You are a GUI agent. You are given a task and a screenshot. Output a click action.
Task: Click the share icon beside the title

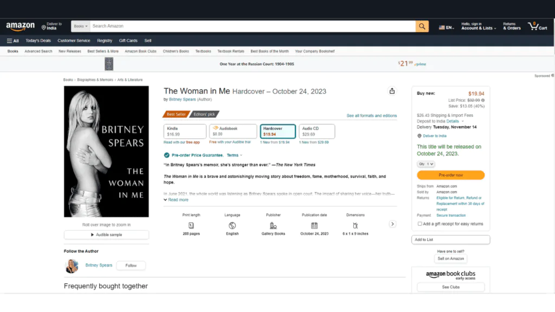(392, 91)
